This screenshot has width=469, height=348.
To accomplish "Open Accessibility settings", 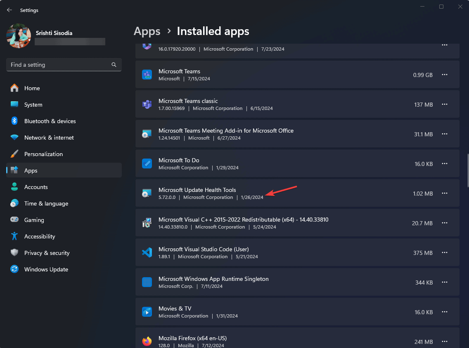I will coord(64,236).
